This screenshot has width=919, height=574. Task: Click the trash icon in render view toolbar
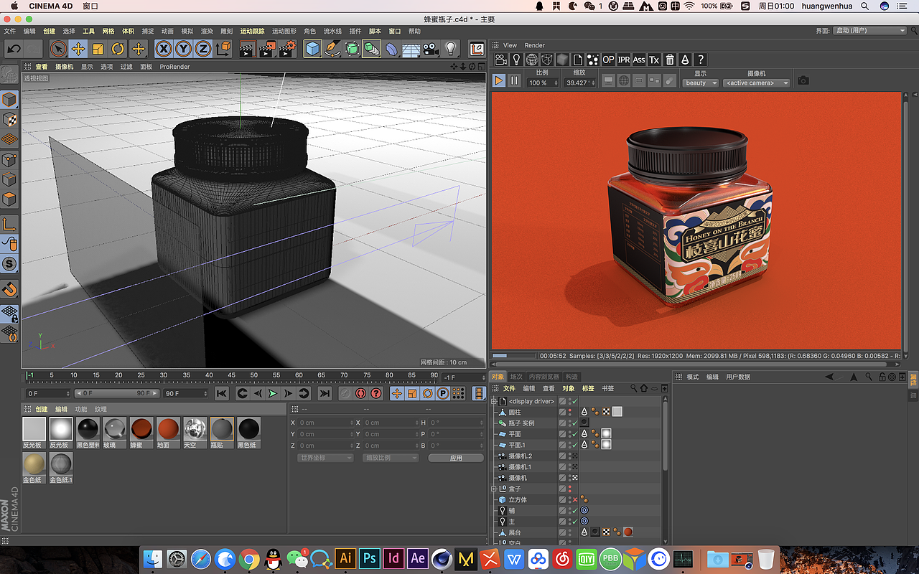670,60
